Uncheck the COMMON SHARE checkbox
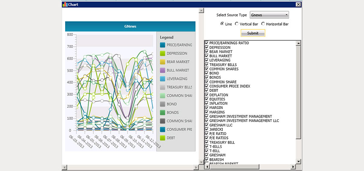This screenshot has height=171, width=364. point(206,82)
